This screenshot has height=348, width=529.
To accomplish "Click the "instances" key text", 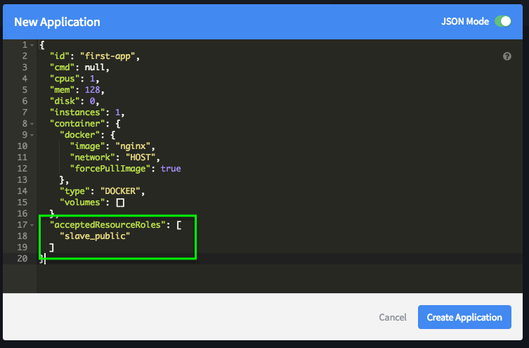I will pos(77,112).
